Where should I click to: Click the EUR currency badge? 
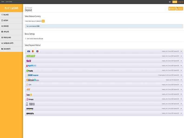tap(43, 21)
